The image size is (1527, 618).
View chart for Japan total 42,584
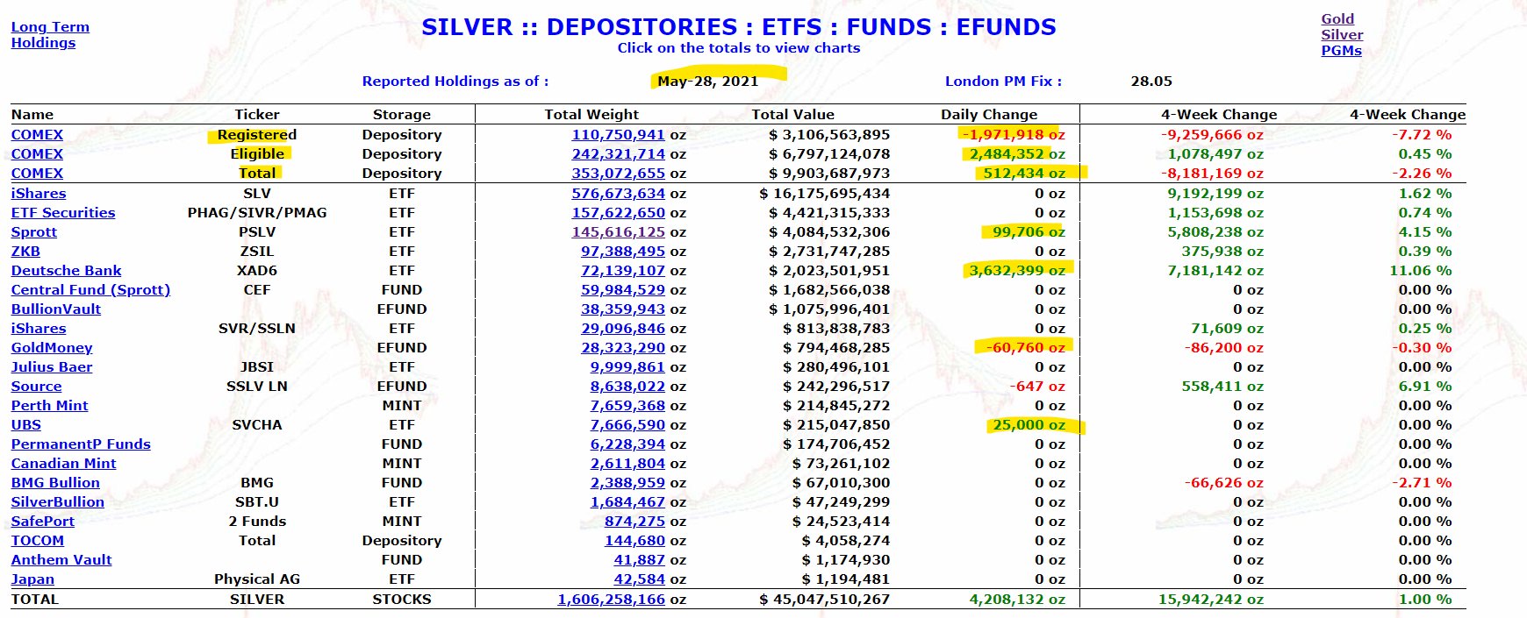640,579
